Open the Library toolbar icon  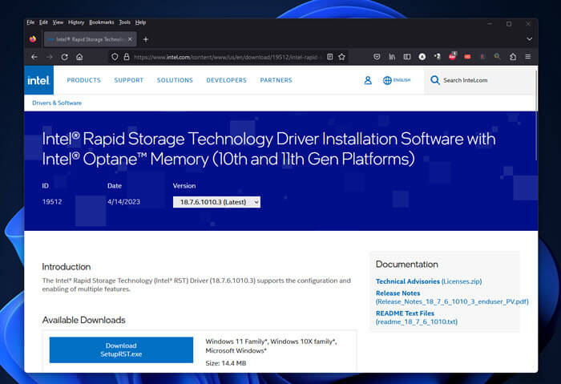[x=392, y=57]
